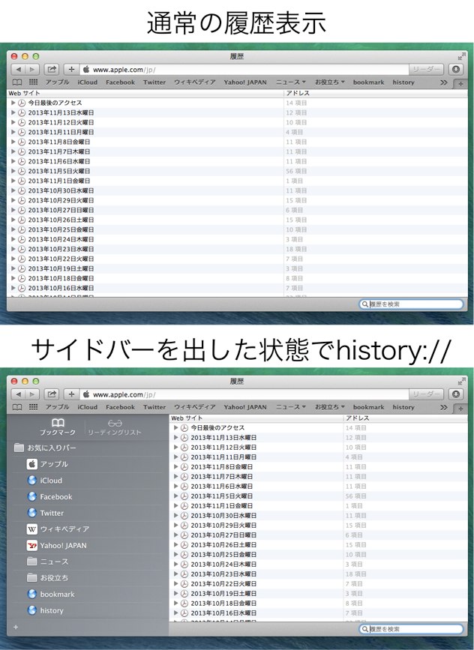Click the new tab plus button in the window with sidebar

point(460,409)
